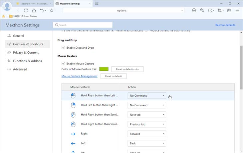Image resolution: width=243 pixels, height=153 pixels.
Task: Open No Command dropdown for Hold Left button
Action: click(147, 105)
